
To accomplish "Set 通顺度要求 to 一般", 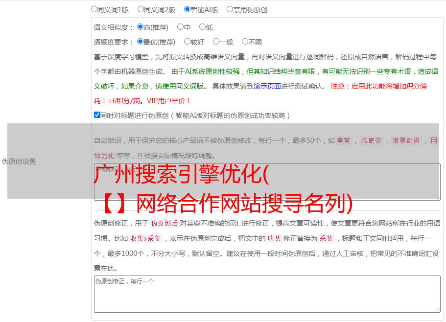I will pyautogui.click(x=216, y=42).
